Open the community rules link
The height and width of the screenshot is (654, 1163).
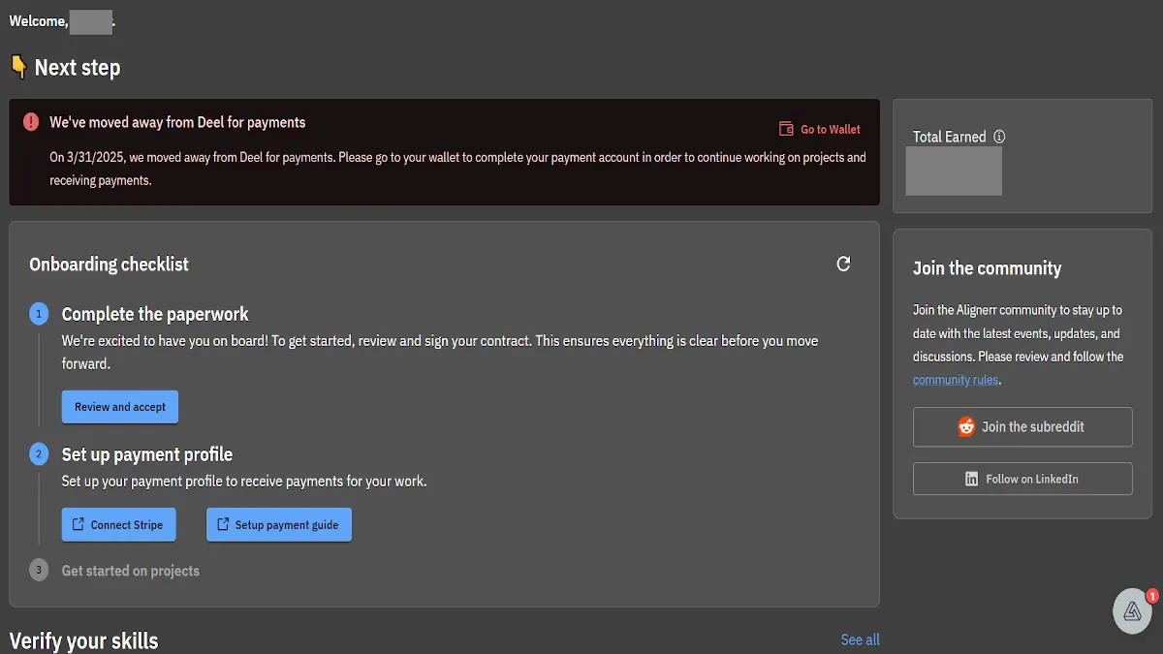(x=956, y=379)
